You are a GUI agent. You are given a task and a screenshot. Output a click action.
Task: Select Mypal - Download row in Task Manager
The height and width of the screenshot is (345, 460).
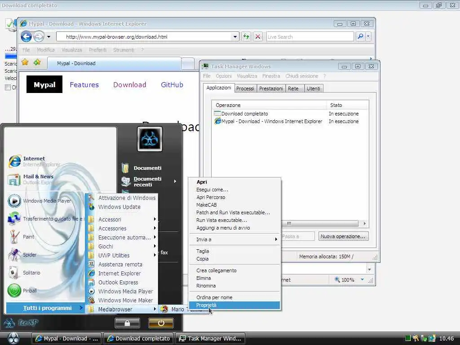290,121
